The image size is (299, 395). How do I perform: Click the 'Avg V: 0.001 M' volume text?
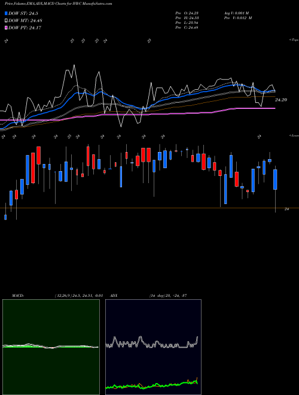pyautogui.click(x=236, y=13)
